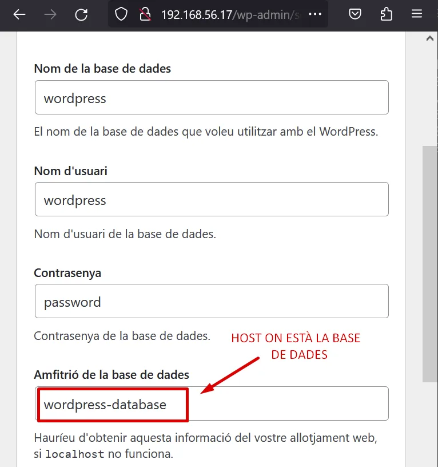438x467 pixels.
Task: Click the vertical scrollbar thumb
Action: 430,263
